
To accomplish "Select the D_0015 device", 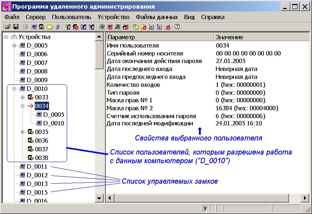I will click(x=37, y=192).
